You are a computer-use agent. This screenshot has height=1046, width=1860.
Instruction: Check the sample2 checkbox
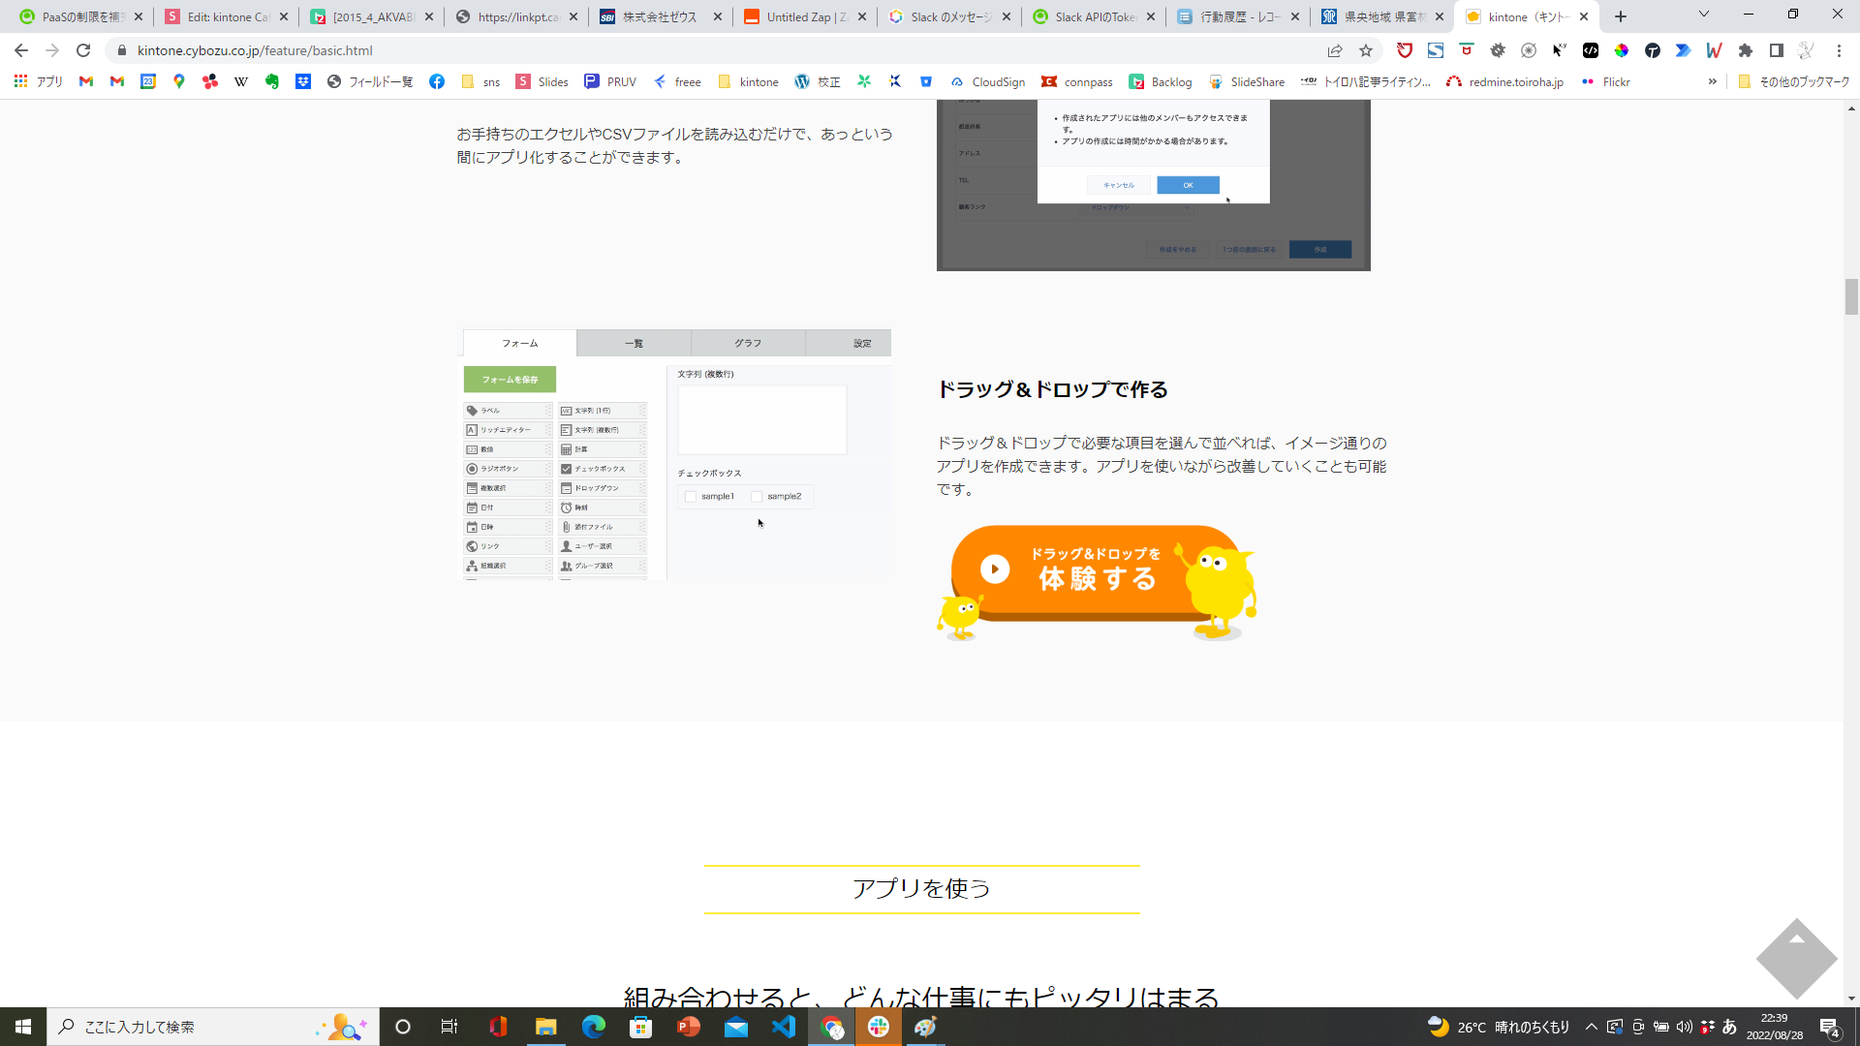coord(757,497)
